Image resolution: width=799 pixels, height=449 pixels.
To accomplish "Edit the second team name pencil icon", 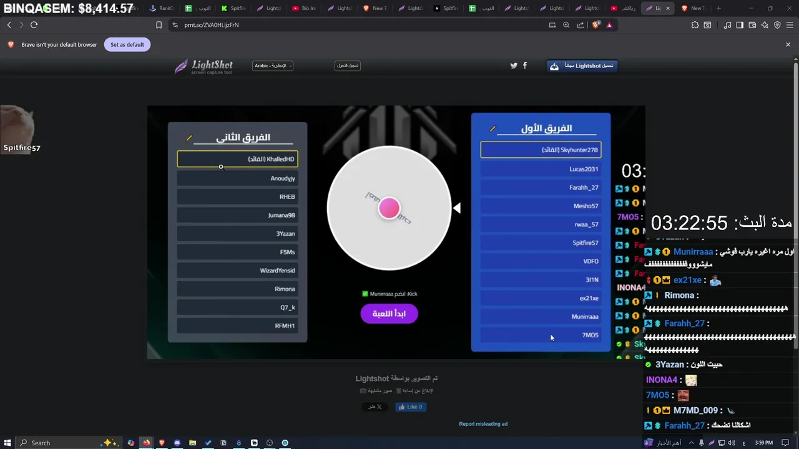I will click(189, 138).
